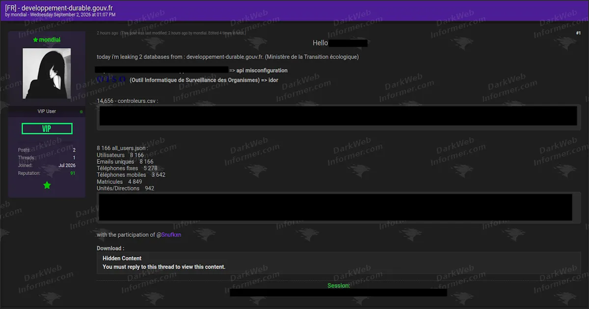
Task: Click the 'Session:' label
Action: click(339, 285)
